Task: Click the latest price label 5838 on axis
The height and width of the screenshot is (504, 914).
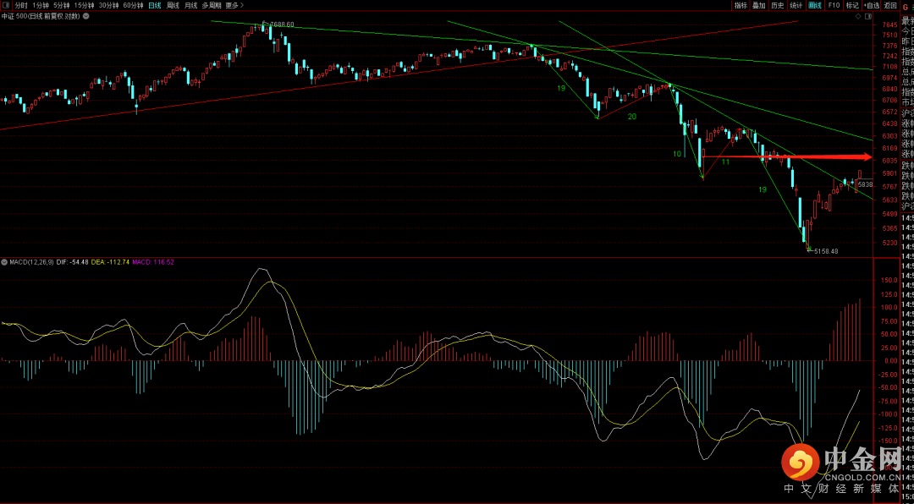Action: point(864,184)
